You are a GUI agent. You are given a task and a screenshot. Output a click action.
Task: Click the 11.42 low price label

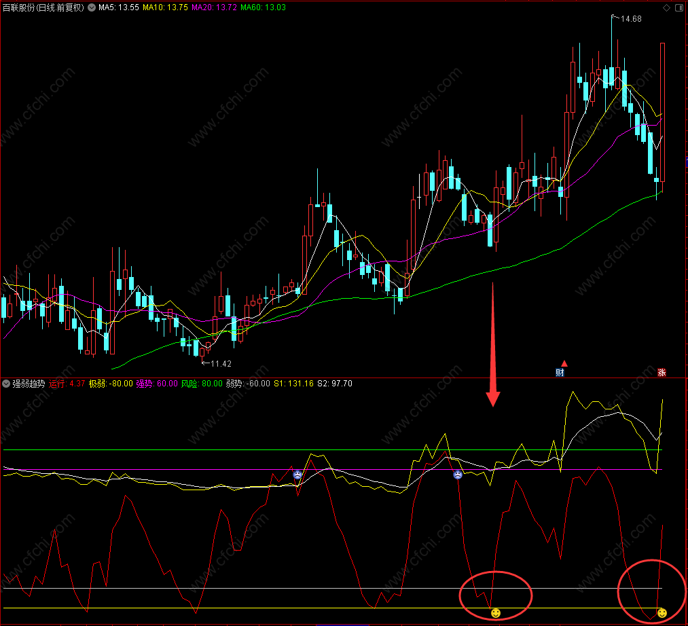click(x=221, y=364)
